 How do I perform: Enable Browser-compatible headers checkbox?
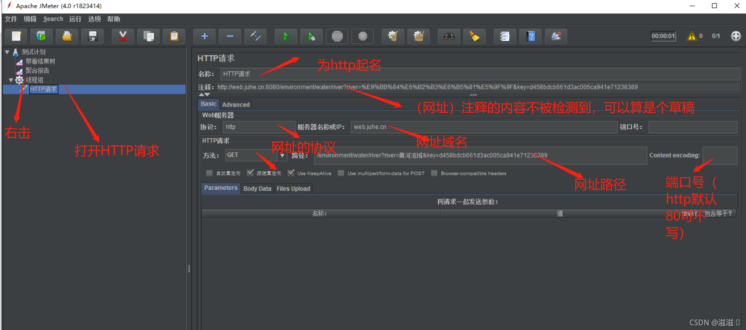coord(434,173)
